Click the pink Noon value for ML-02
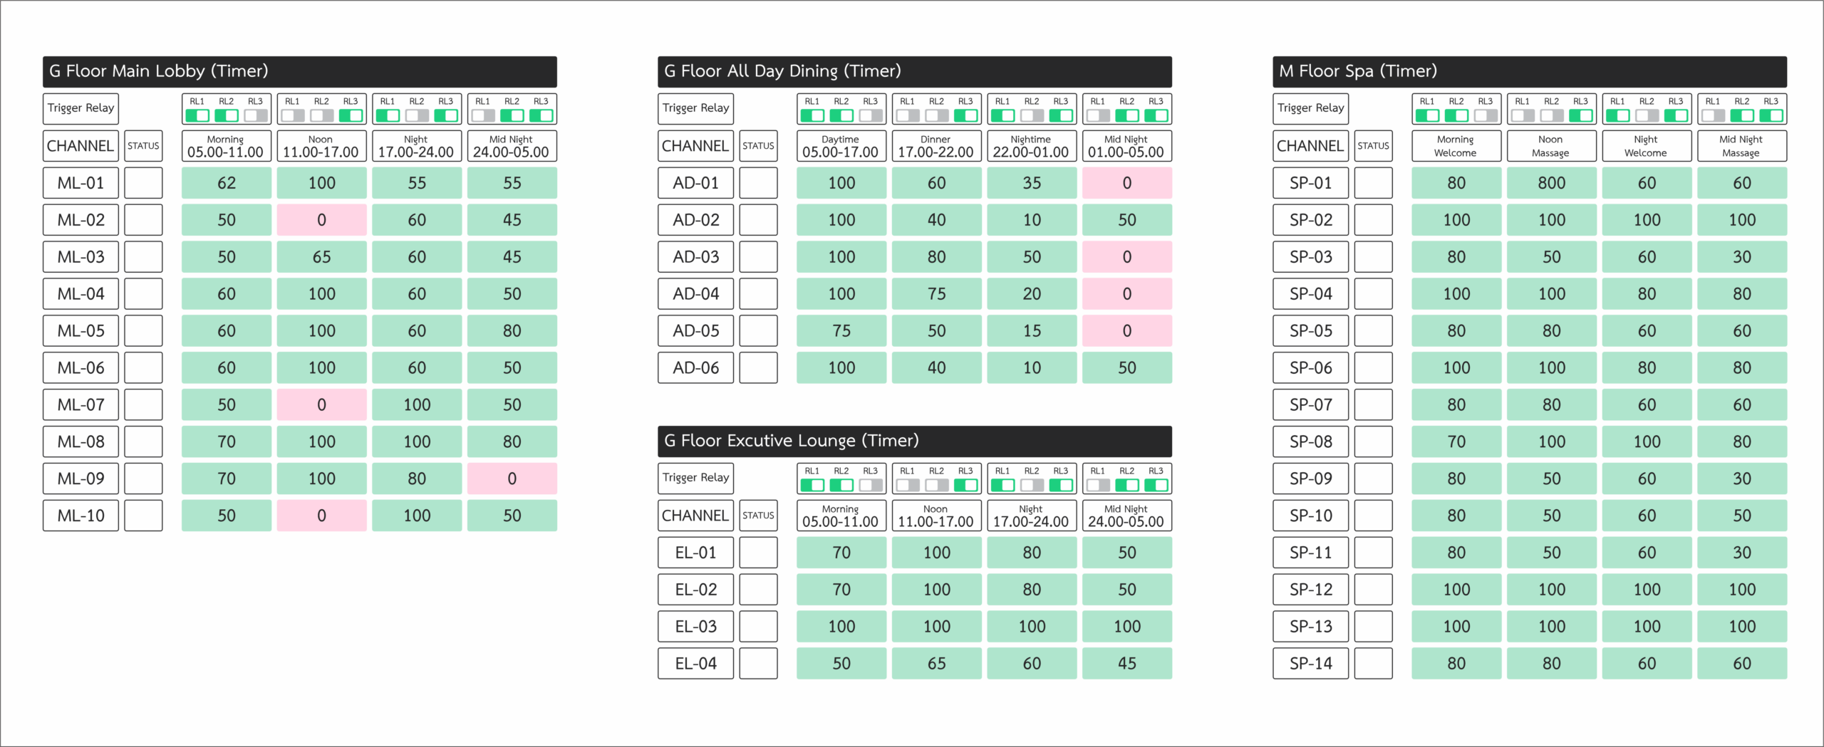This screenshot has width=1824, height=747. (x=321, y=220)
